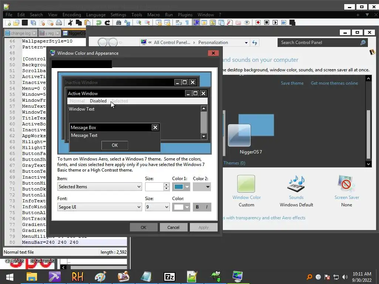Click the item Size input field

[x=154, y=187]
